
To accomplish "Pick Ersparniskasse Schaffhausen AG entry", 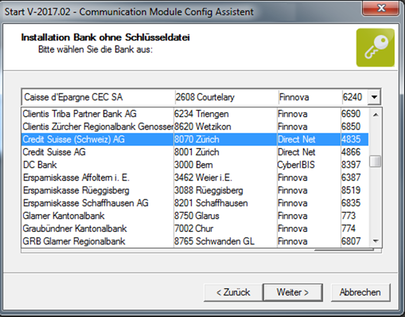I will coord(195,203).
